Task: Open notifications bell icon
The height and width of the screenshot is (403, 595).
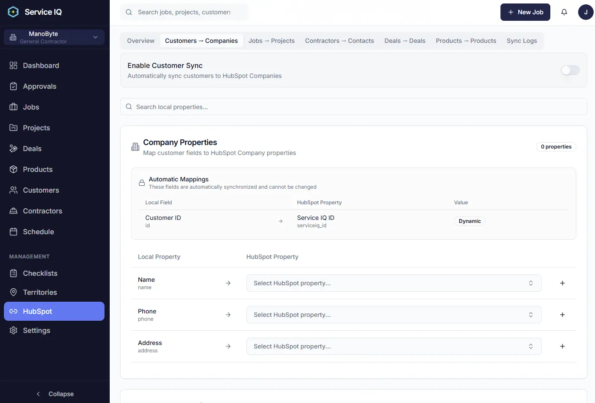Action: click(564, 12)
